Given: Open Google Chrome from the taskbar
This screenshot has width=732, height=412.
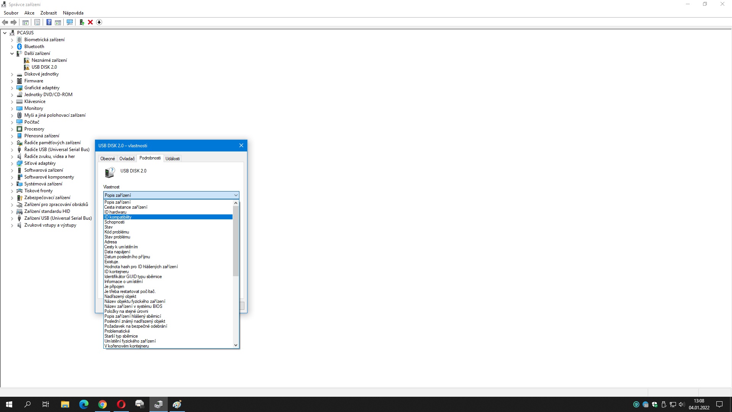Looking at the screenshot, I should pos(103,404).
